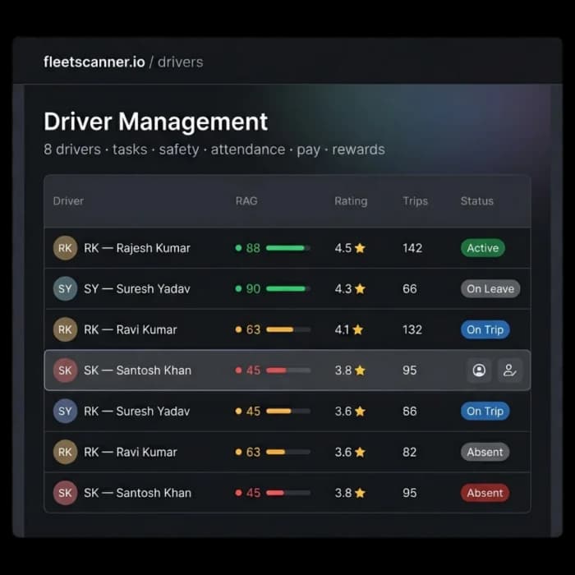Click the star next to rating 4.3
Viewport: 575px width, 575px height.
click(x=360, y=289)
